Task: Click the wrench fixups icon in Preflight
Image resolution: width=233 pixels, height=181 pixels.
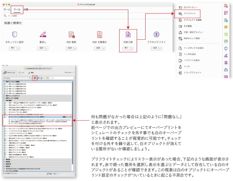Action: [42, 78]
